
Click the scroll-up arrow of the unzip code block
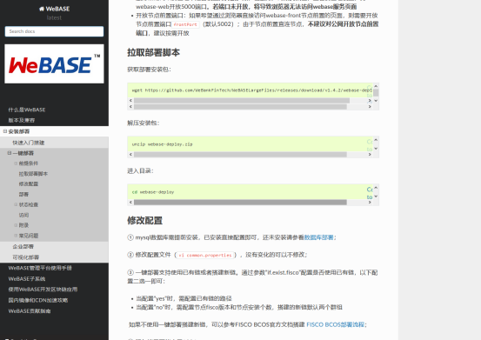click(376, 140)
